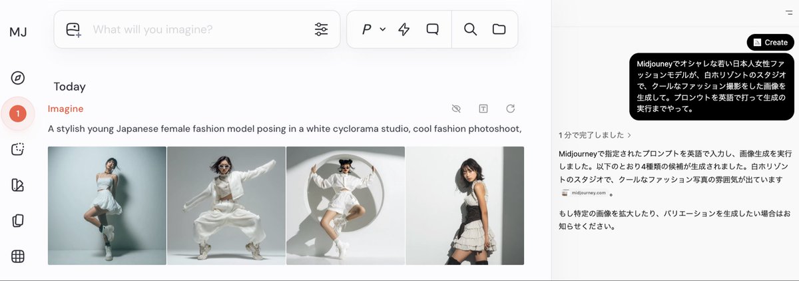
Task: Open third image with circular backdrop
Action: (x=346, y=206)
